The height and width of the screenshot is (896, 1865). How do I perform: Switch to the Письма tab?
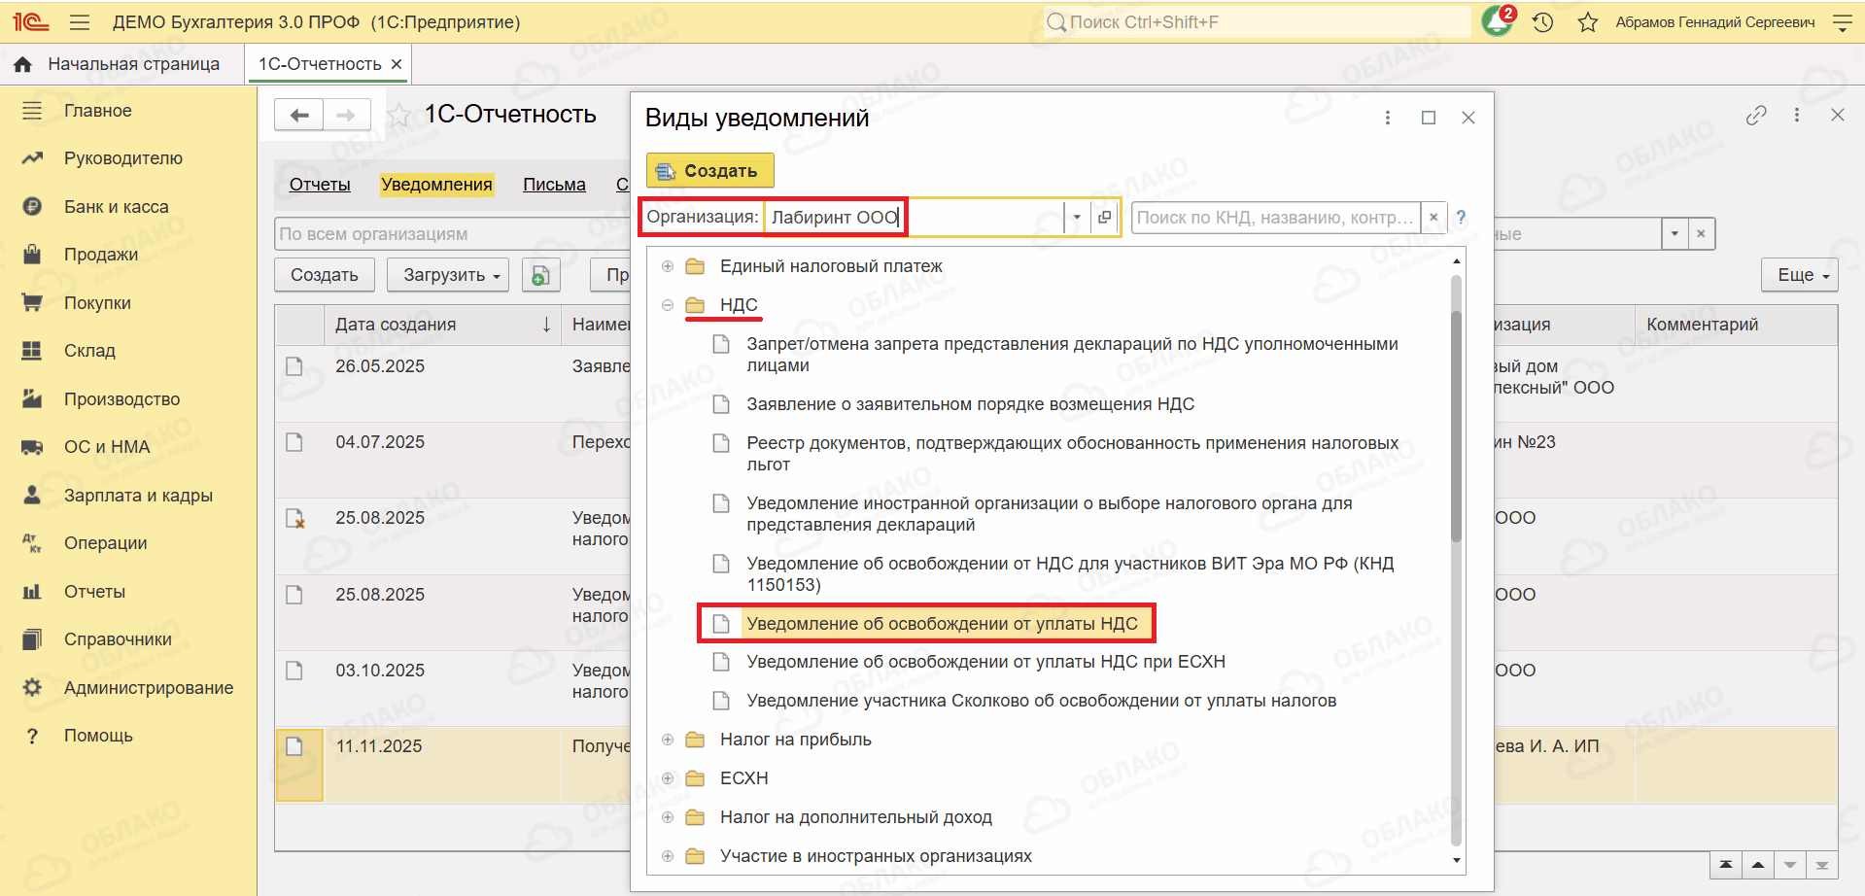(x=554, y=185)
